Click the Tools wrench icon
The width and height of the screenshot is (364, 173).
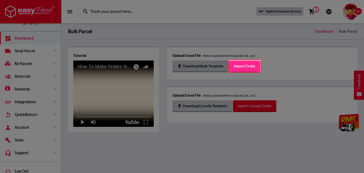point(8,140)
